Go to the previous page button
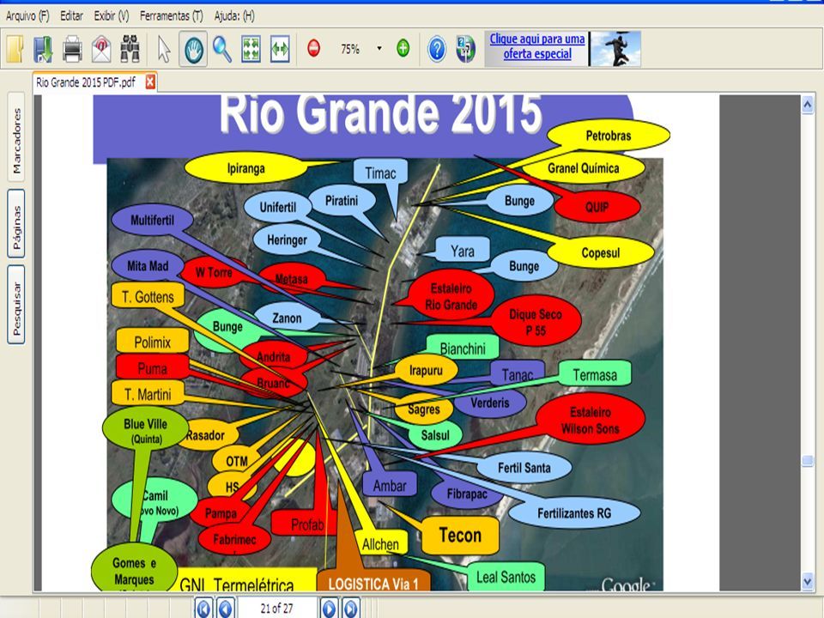 [226, 608]
